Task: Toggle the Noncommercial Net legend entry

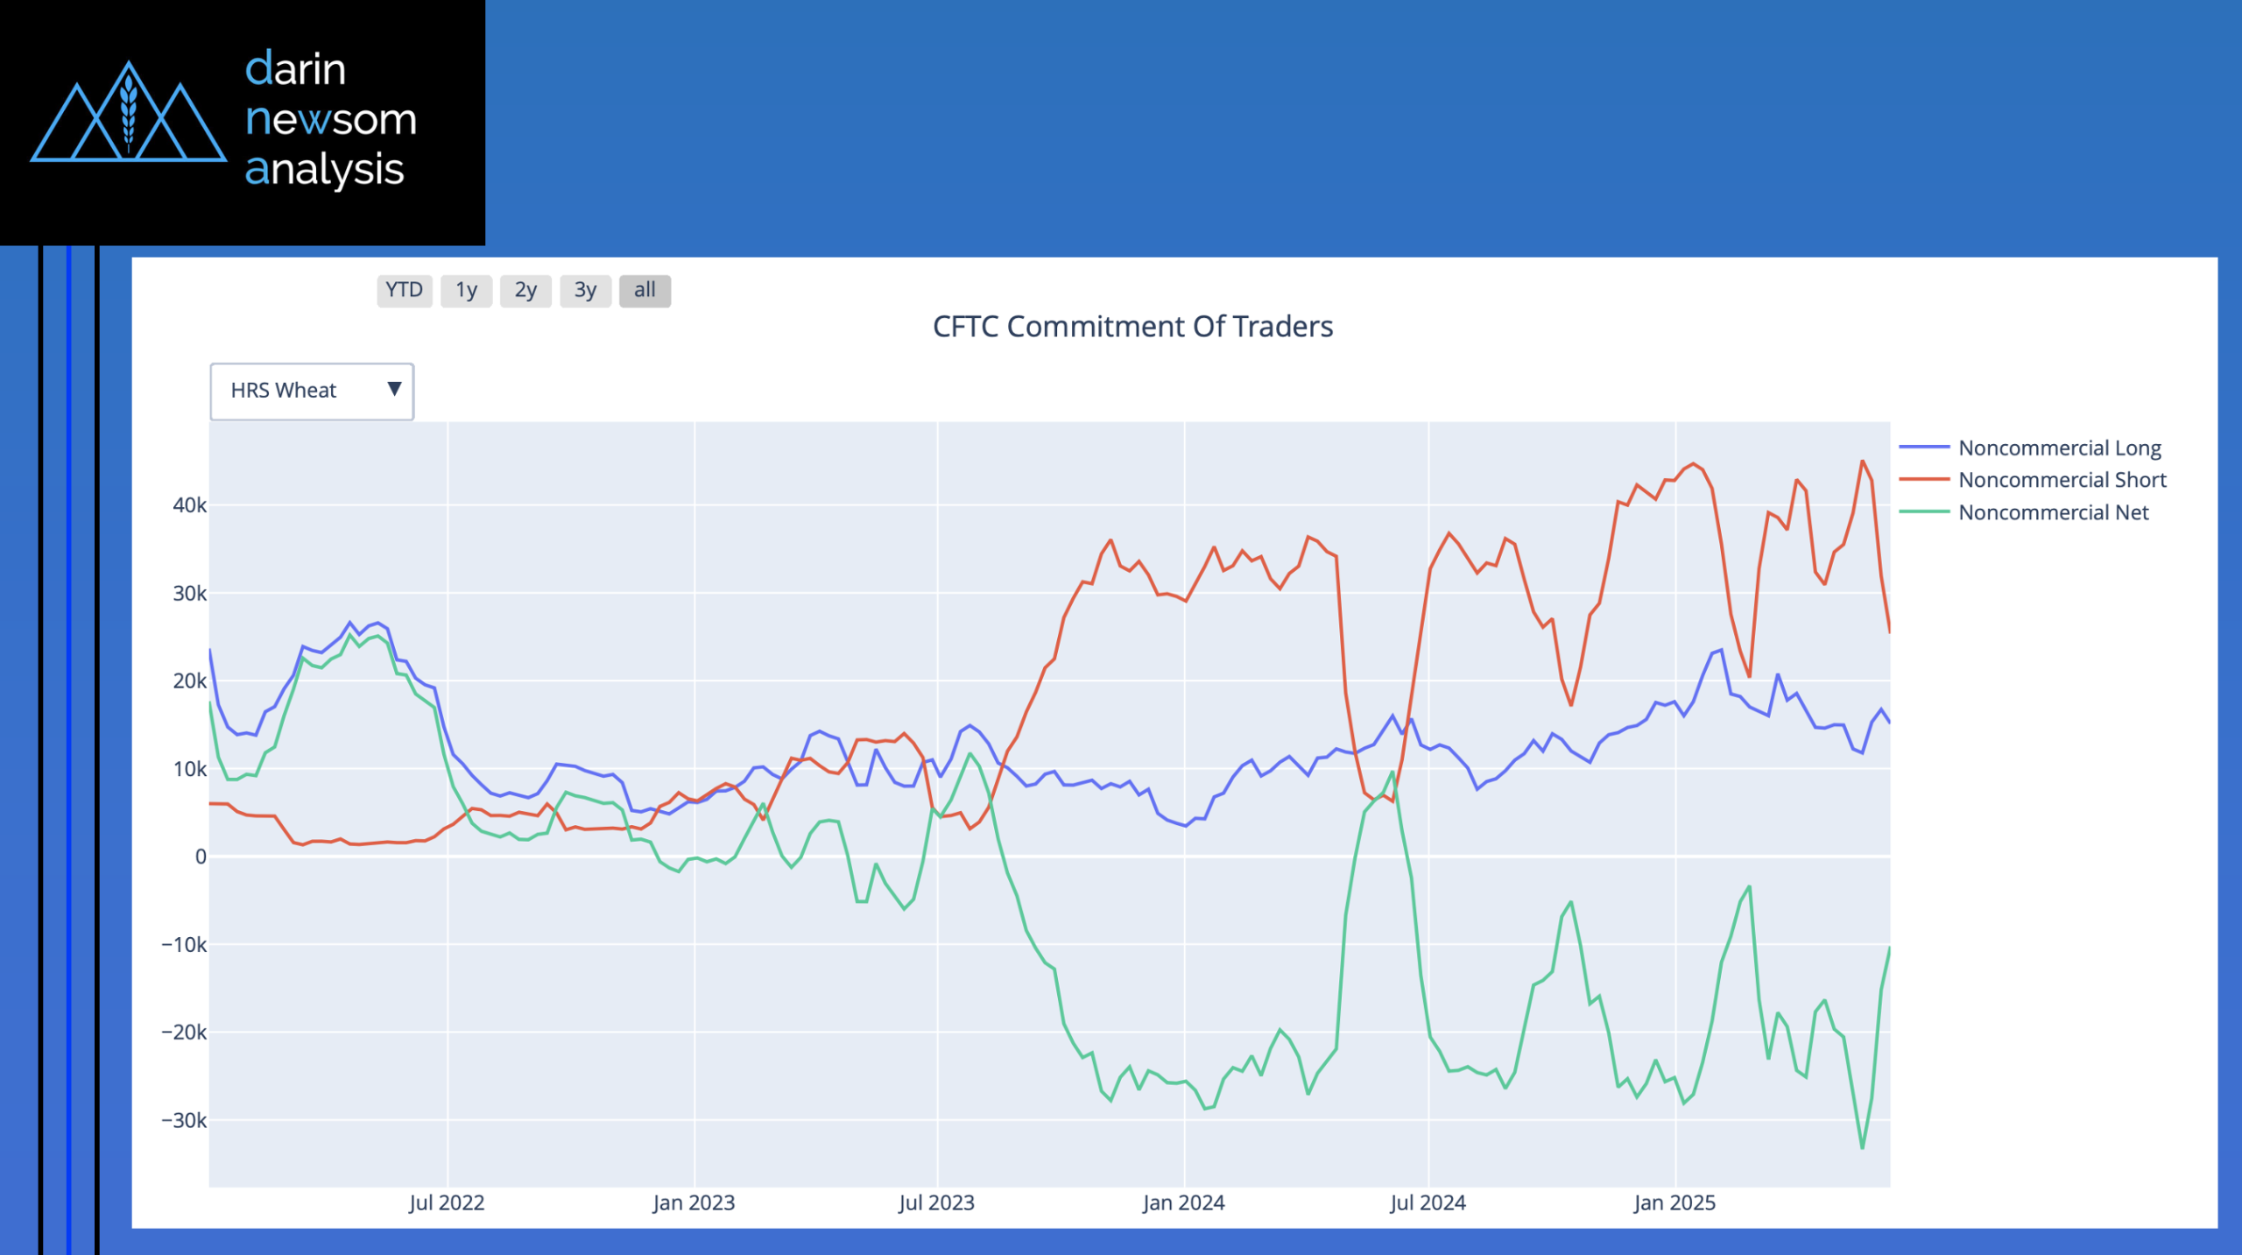Action: 2053,512
